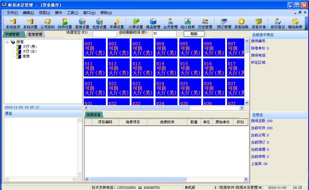The width and height of the screenshot is (309, 190).
Task: Open 增加消费 add consumption icon
Action: pyautogui.click(x=295, y=24)
